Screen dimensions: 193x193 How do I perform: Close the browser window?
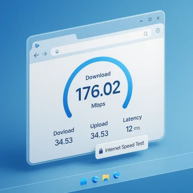click(x=158, y=18)
